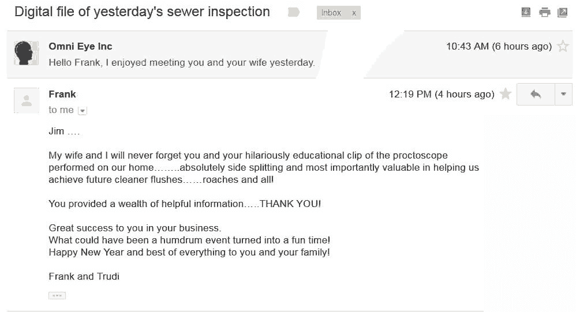The height and width of the screenshot is (312, 576).
Task: Click the Omni Eye Inc profile picture
Action: point(26,53)
